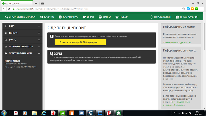Click the Георгий Красько account name

[x=12, y=61]
